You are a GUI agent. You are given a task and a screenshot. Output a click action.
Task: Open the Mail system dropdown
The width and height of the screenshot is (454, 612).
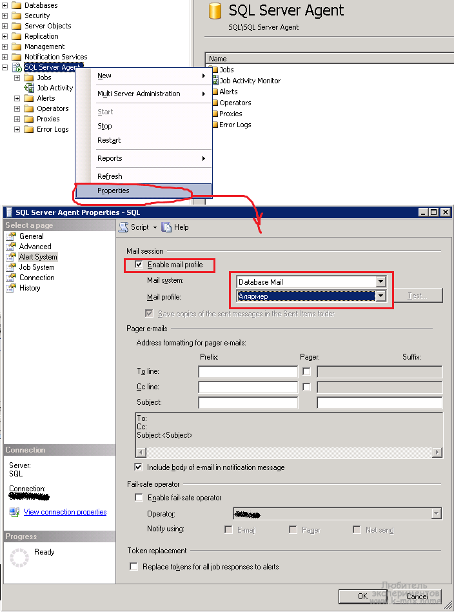pyautogui.click(x=381, y=281)
